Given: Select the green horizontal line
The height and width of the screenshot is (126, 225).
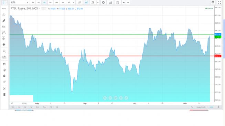Looking at the screenshot, I should pyautogui.click(x=112, y=34).
